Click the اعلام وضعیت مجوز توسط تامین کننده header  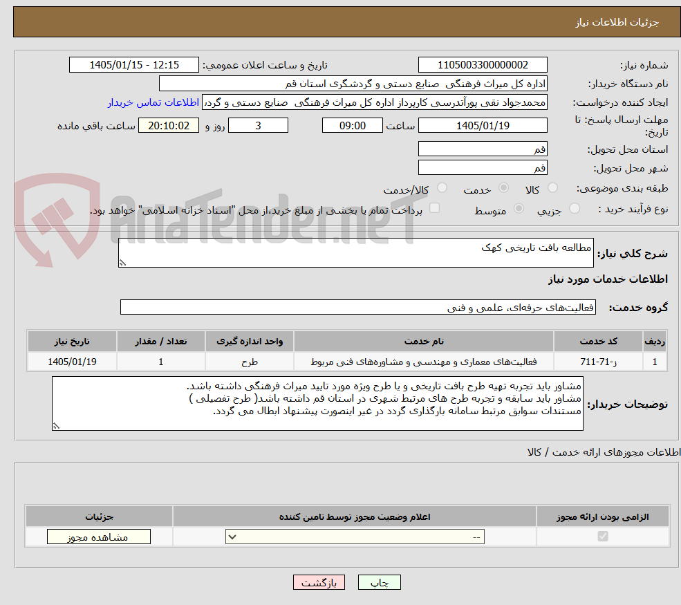pos(355,516)
